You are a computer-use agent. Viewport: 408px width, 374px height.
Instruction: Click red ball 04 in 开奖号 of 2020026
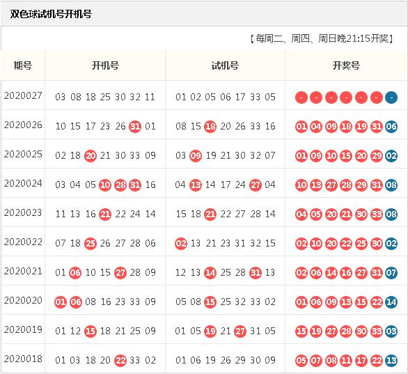pos(316,127)
